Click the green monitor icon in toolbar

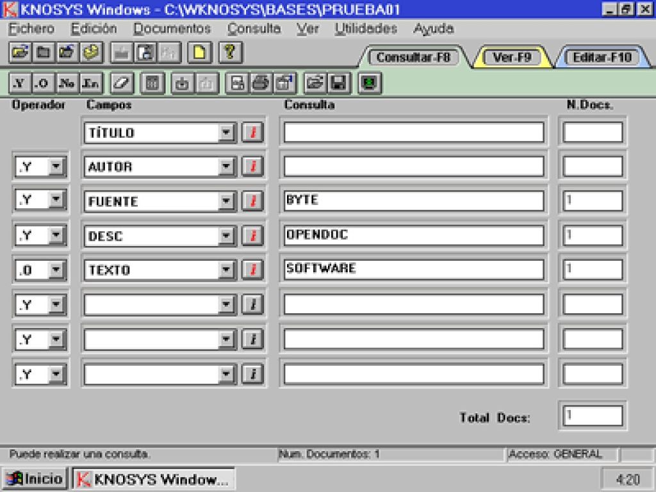(370, 83)
